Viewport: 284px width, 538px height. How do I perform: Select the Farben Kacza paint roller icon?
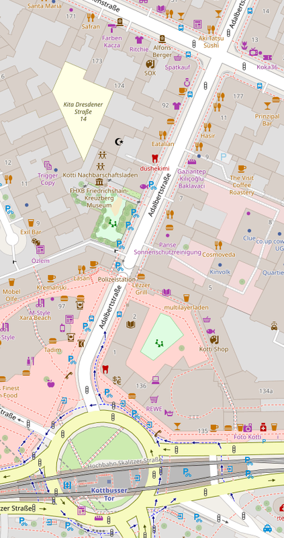pos(112,28)
